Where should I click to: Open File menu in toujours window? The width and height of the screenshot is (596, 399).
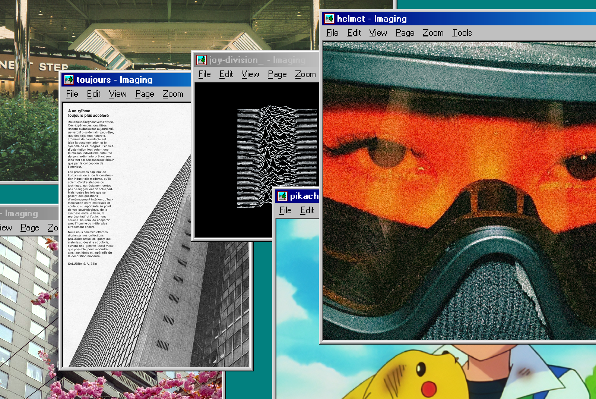[72, 94]
